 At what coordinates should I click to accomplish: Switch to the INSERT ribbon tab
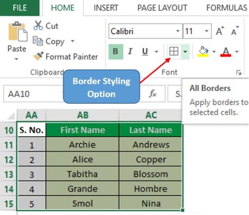pyautogui.click(x=106, y=8)
